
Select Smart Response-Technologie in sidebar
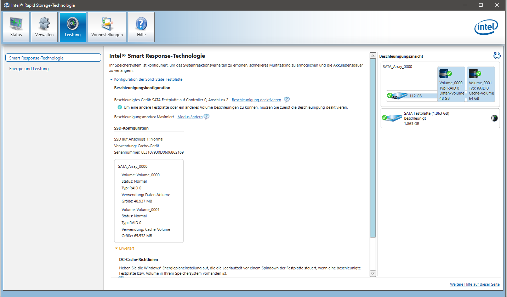tap(53, 58)
